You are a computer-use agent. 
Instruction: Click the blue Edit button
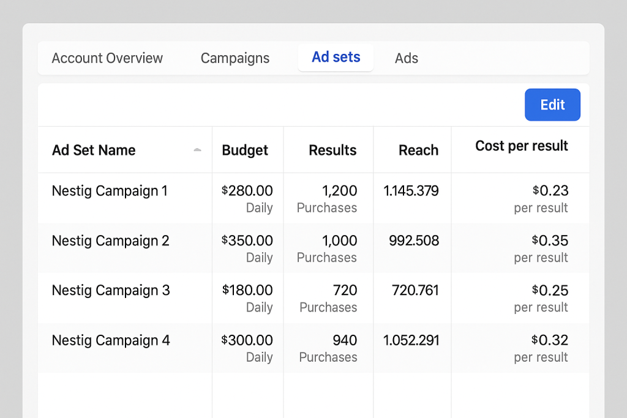(552, 105)
